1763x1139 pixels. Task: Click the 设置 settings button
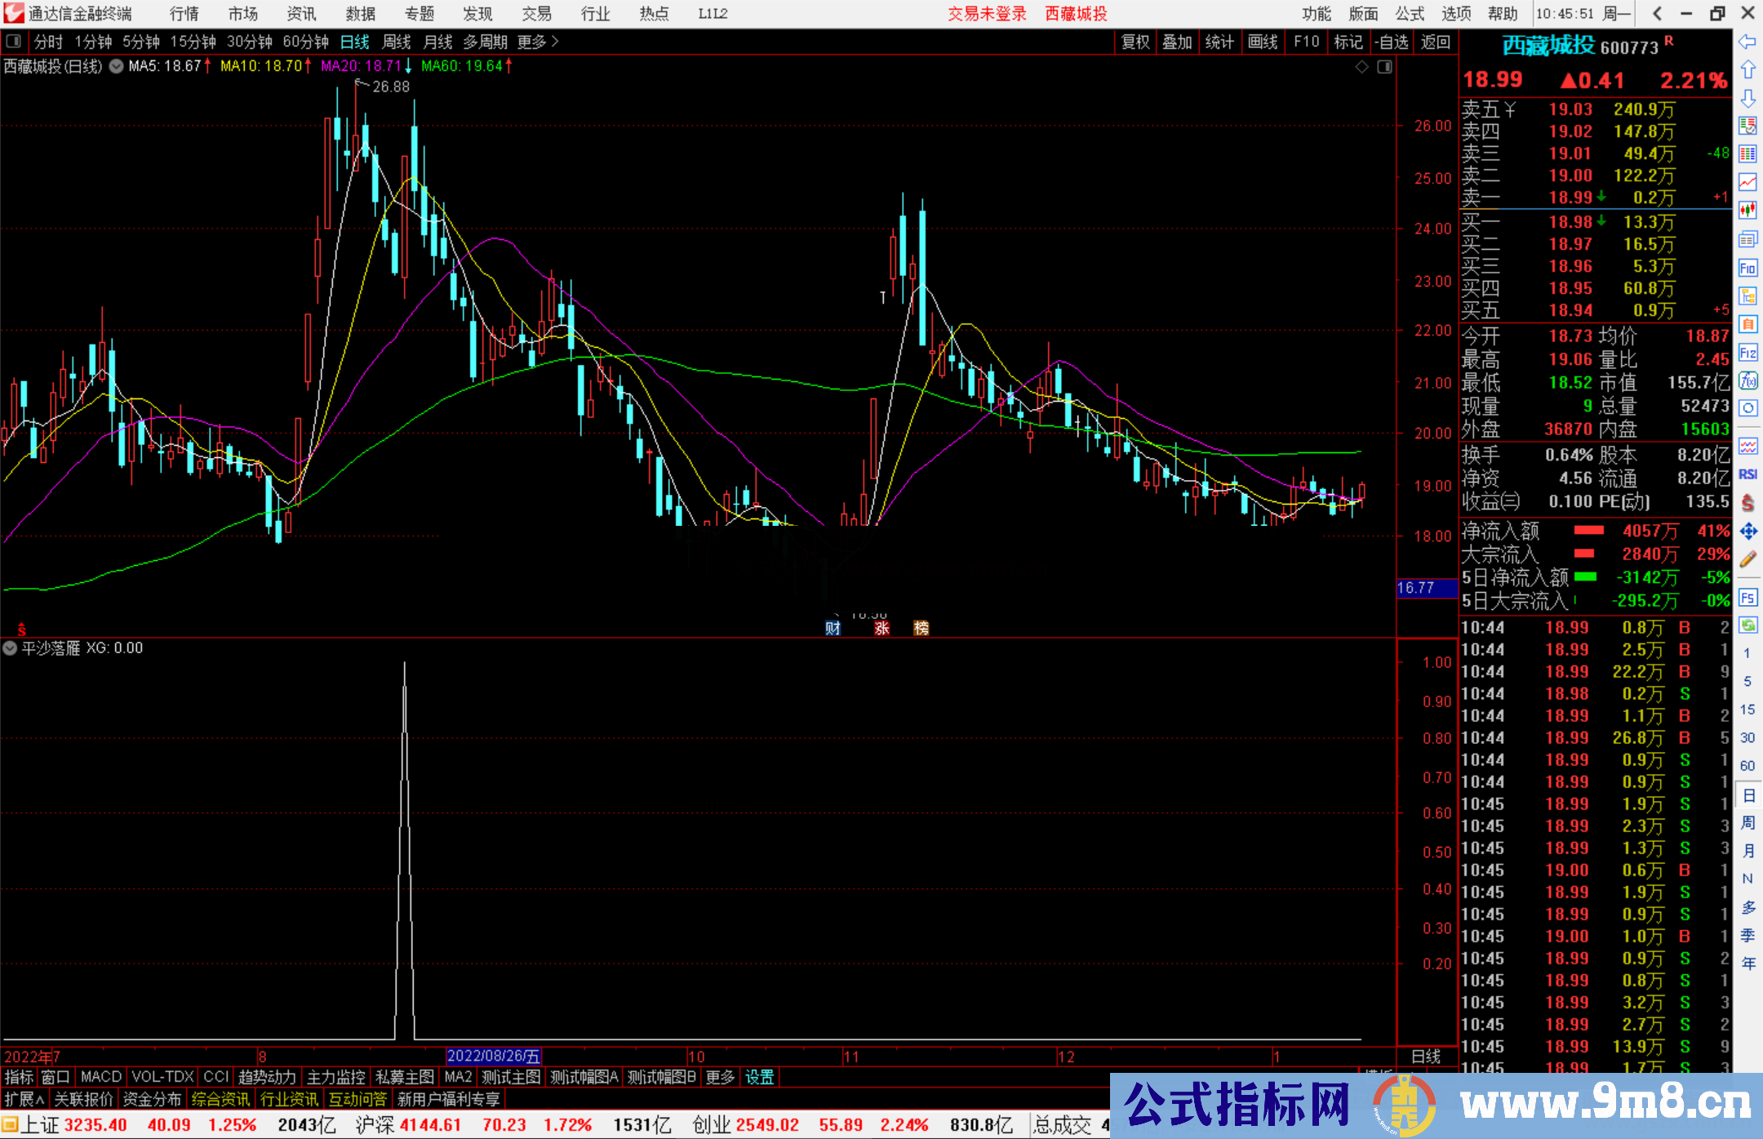[x=759, y=1077]
